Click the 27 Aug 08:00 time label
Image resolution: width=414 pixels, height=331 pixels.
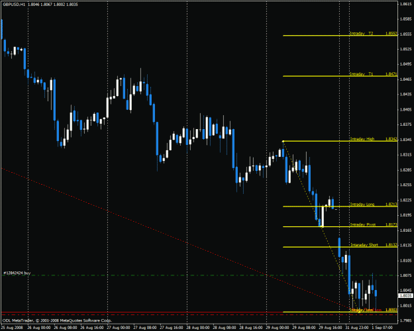pyautogui.click(x=145, y=328)
